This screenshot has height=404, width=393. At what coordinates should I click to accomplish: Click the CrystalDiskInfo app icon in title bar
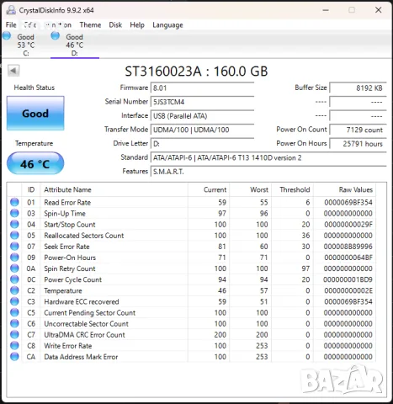11,10
